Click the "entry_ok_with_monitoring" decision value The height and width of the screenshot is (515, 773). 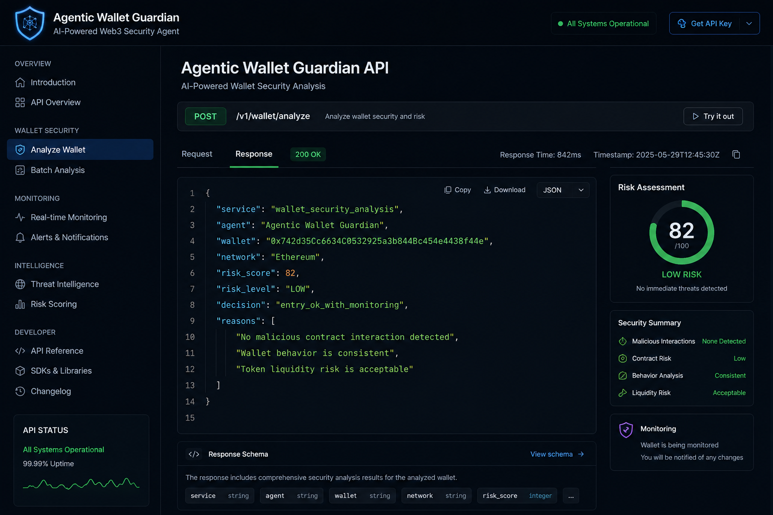(340, 305)
